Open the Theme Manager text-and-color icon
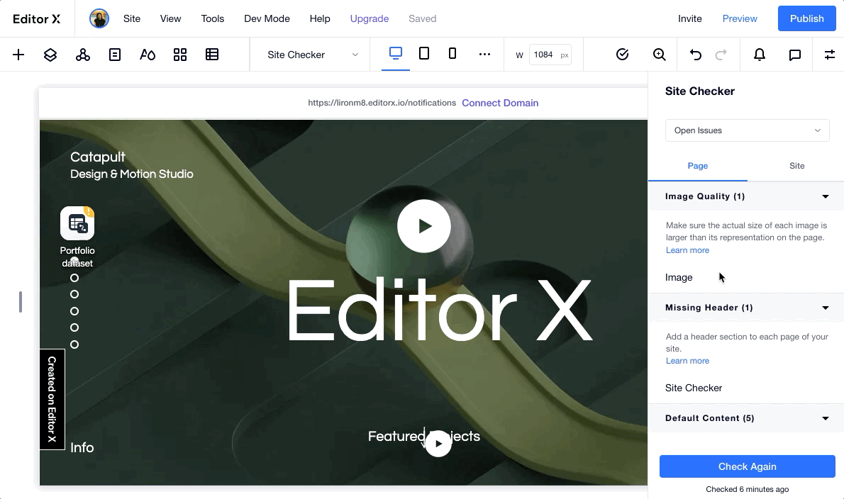 [x=148, y=55]
